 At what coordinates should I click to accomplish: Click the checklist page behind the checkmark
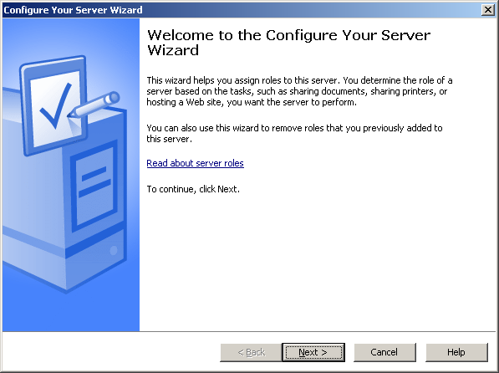click(x=54, y=106)
